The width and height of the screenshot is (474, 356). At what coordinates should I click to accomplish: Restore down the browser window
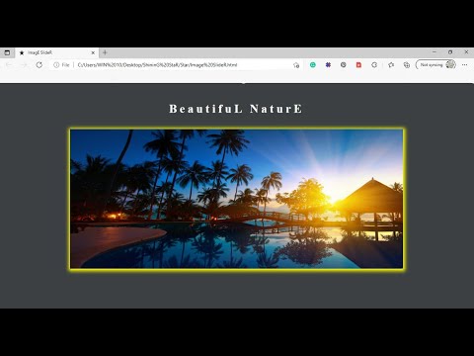[x=450, y=52]
